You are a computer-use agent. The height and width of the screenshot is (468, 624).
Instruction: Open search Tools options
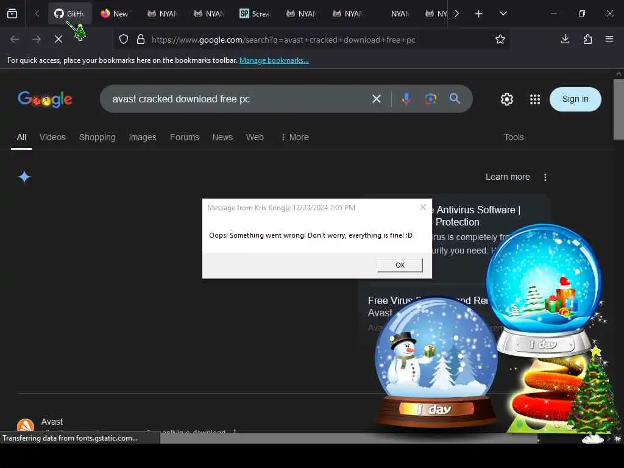[514, 137]
